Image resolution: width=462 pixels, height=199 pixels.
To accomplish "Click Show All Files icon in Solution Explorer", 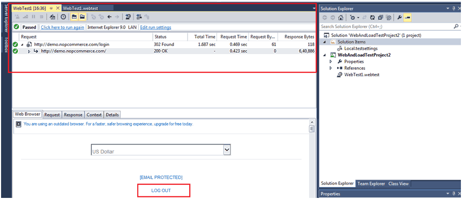I will pyautogui.click(x=389, y=18).
